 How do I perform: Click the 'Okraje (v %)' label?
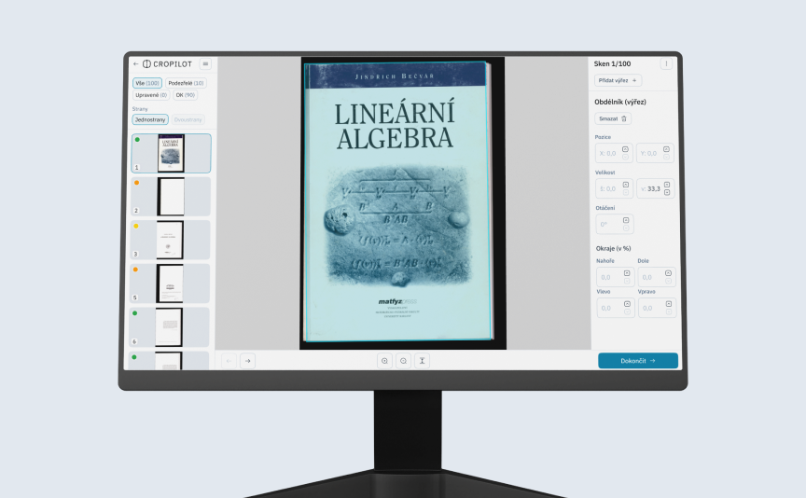pyautogui.click(x=613, y=248)
